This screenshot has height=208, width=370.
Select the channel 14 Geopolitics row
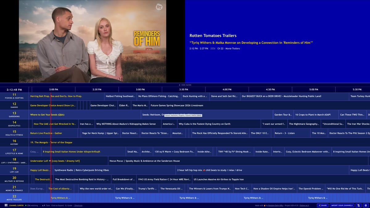click(x=14, y=124)
